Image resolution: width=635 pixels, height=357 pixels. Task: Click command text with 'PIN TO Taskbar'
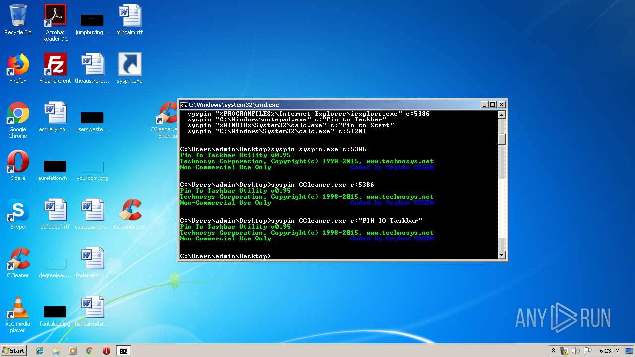click(x=347, y=221)
